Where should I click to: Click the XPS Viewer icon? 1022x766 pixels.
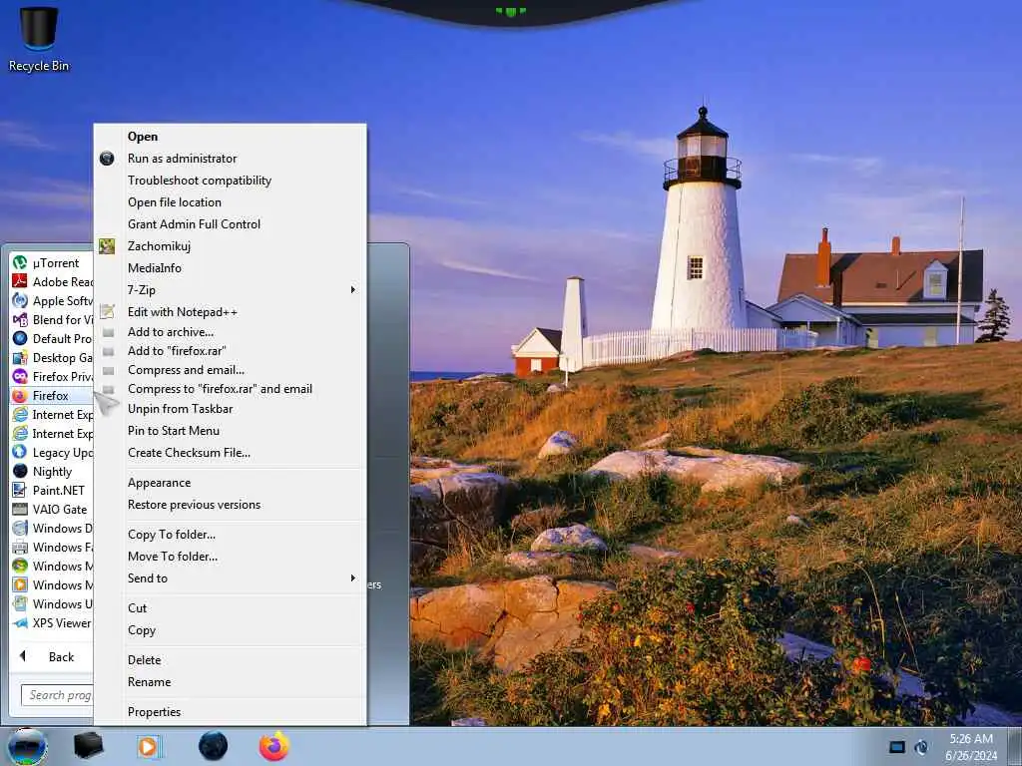(20, 623)
